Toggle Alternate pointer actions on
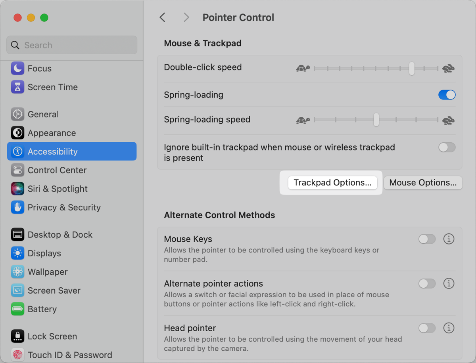This screenshot has height=363, width=476. [427, 284]
